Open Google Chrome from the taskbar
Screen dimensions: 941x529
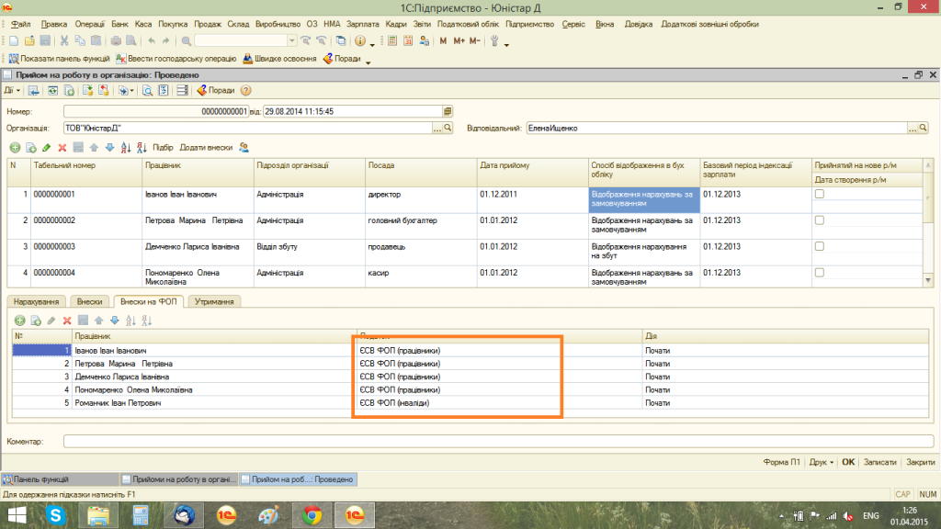coord(312,515)
